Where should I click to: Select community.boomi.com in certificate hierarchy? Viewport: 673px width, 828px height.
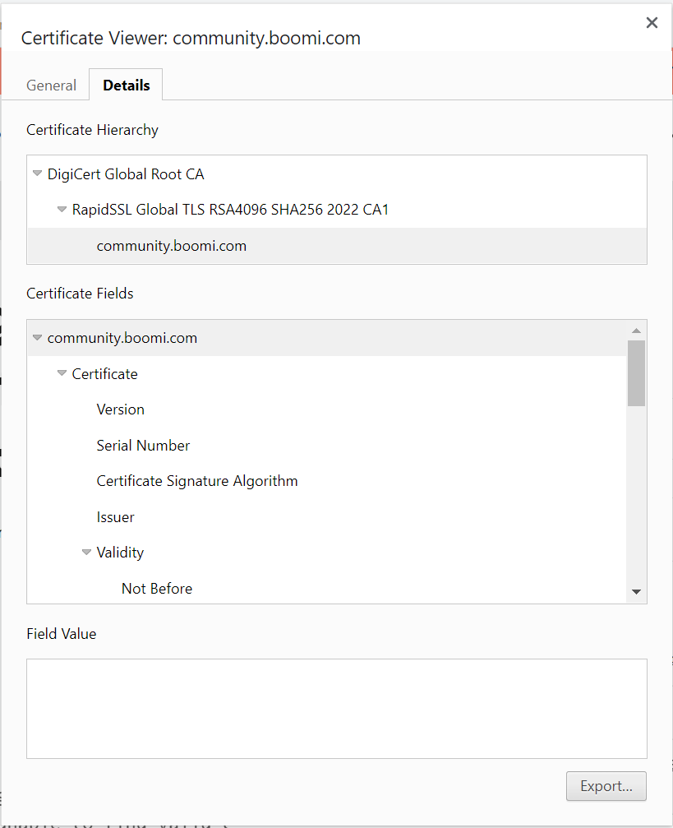click(x=171, y=245)
